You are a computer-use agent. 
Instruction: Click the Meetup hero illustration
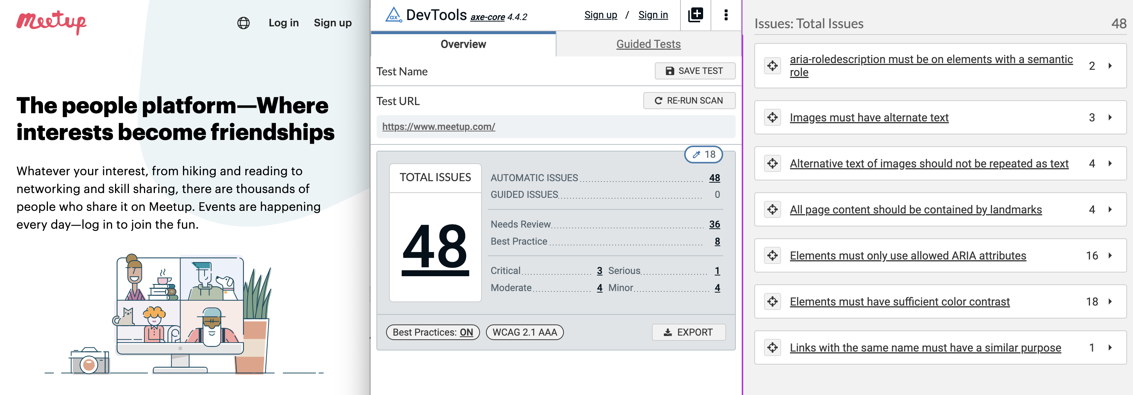(184, 314)
